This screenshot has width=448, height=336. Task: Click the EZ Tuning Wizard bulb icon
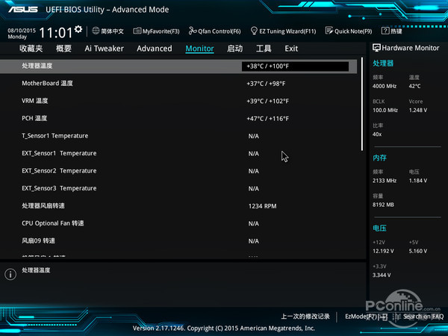[254, 31]
